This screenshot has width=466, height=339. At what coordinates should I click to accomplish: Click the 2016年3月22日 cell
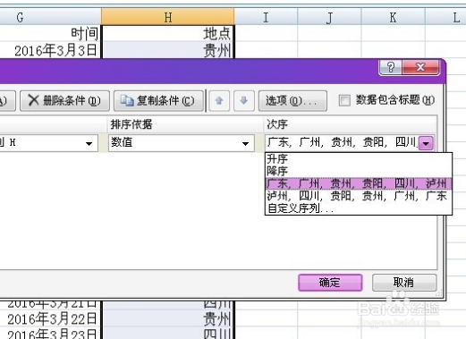(50, 319)
